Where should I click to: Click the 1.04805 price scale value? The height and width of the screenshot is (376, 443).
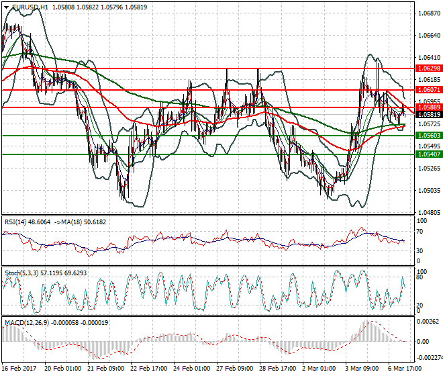click(429, 212)
